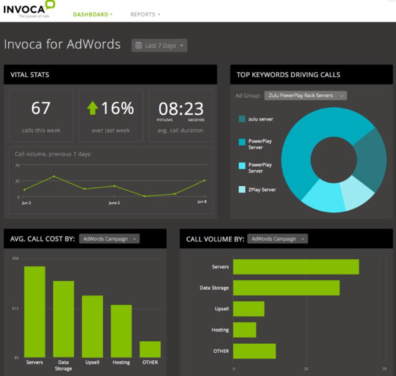Screen dimensions: 396x376
Task: Click the OTHER bar in the Avg. Call Cost chart
Action: coord(150,349)
